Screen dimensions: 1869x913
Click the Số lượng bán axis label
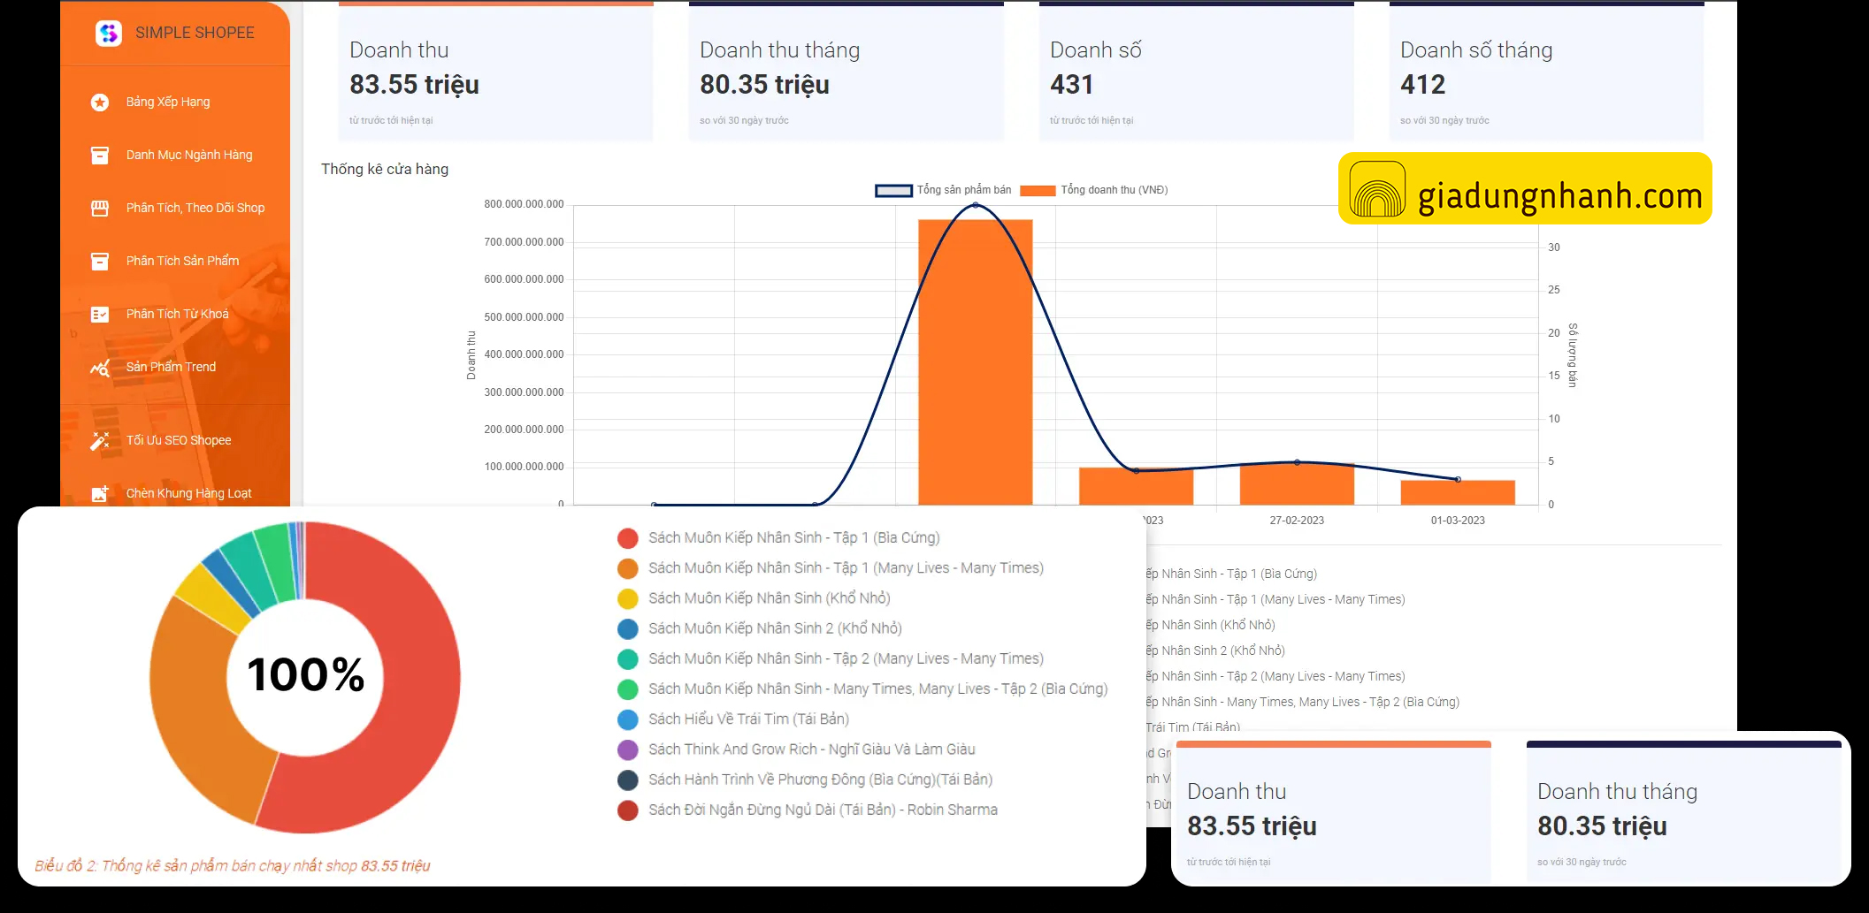click(1573, 355)
